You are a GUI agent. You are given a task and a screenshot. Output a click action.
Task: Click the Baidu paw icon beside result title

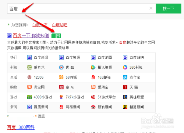point(9,36)
